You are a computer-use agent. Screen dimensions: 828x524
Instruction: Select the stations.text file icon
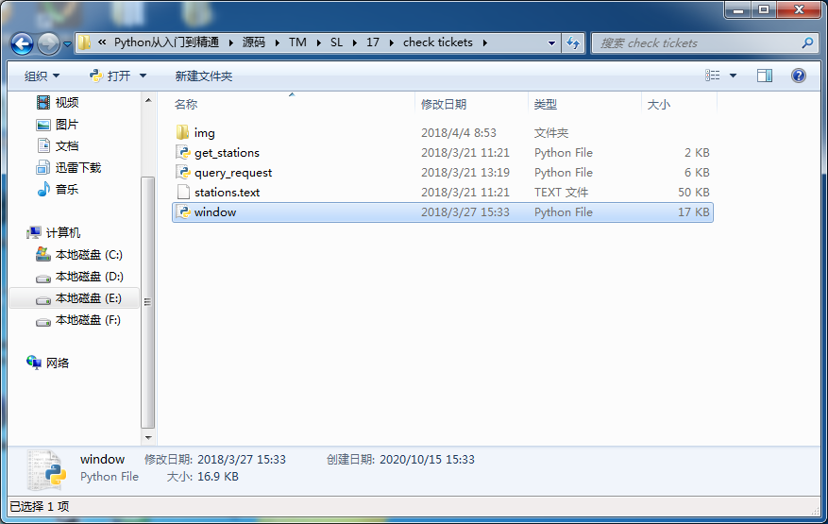[x=183, y=193]
